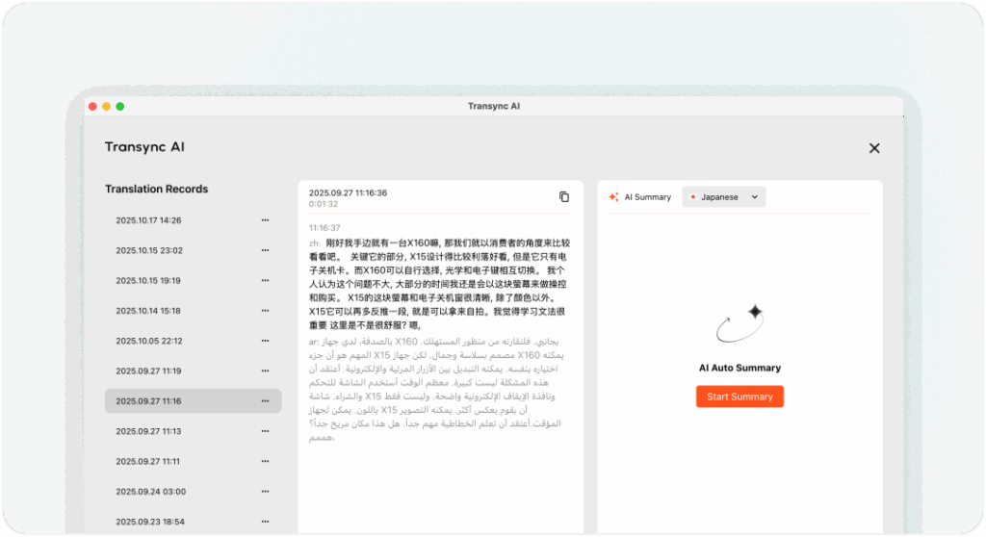Open options for the 2025.10.05 22:12 record

click(x=265, y=341)
